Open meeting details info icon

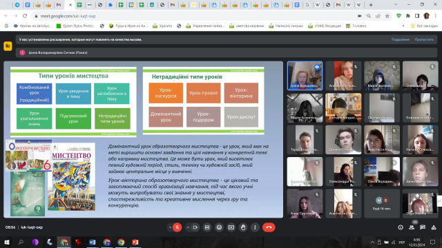tap(401, 227)
